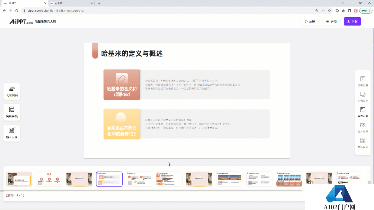Start slideshow with 放映 button

pos(310,21)
